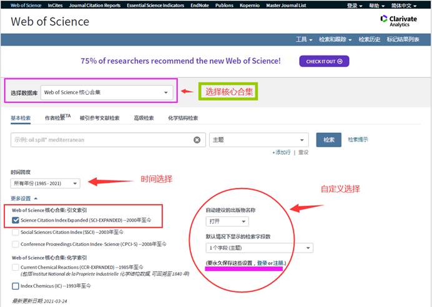
Task: Open the 帮助 dropdown in top bar
Action: pyautogui.click(x=376, y=6)
